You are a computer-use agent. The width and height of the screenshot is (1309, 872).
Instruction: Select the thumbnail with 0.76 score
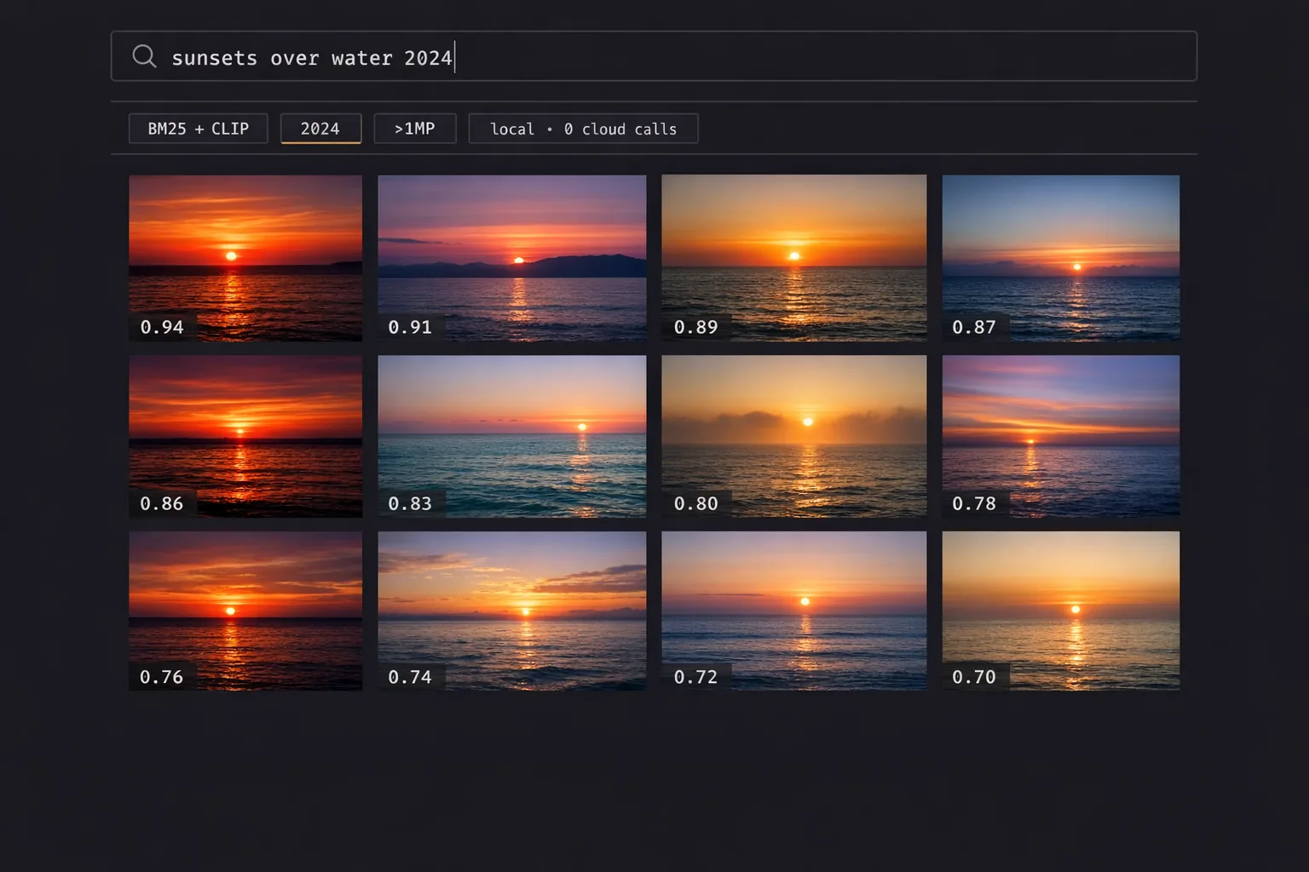coord(245,611)
